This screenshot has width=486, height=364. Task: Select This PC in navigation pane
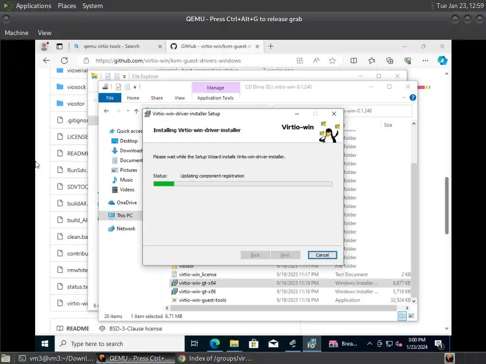point(121,216)
